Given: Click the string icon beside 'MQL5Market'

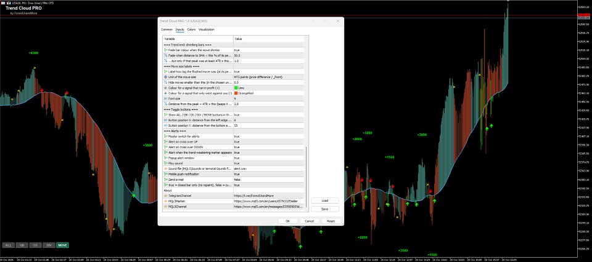Looking at the screenshot, I should tap(165, 201).
